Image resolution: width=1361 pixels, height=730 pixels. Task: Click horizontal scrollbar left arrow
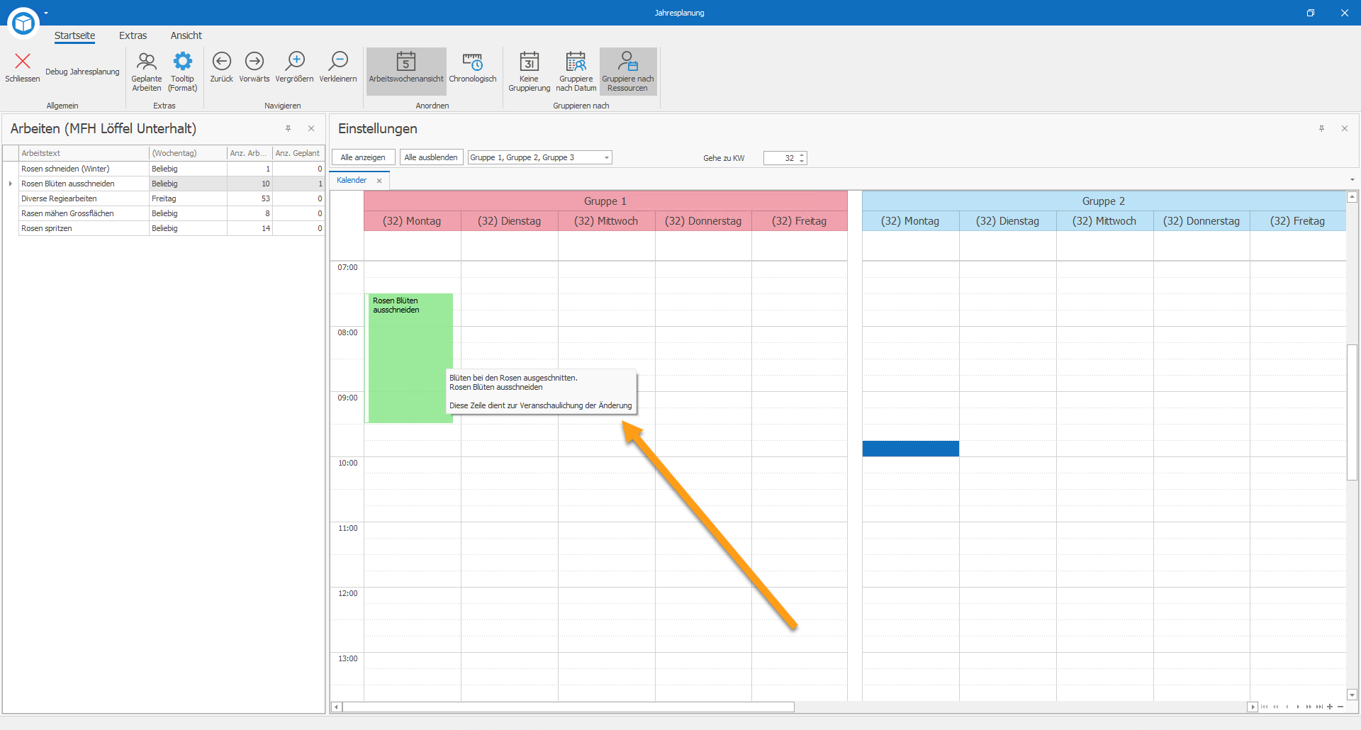coord(337,707)
